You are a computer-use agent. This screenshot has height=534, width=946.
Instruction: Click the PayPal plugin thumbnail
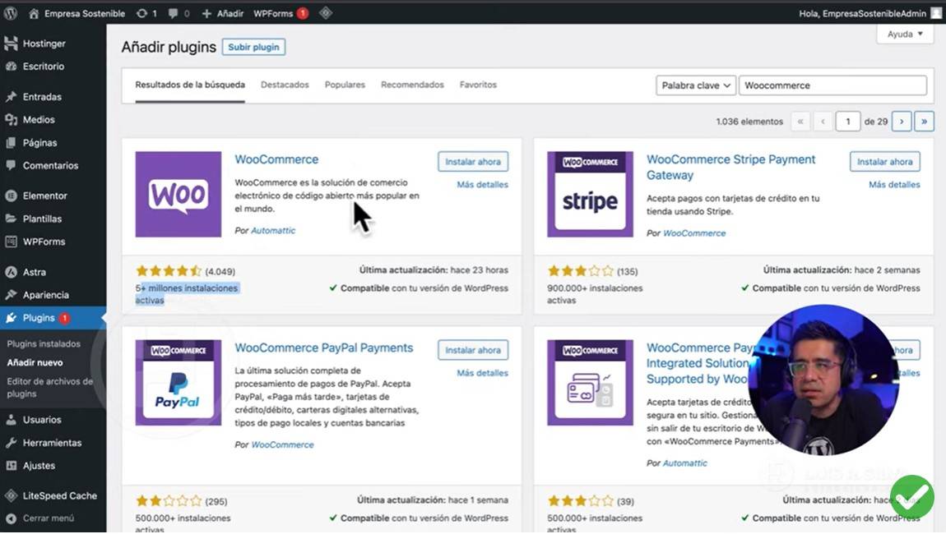178,382
